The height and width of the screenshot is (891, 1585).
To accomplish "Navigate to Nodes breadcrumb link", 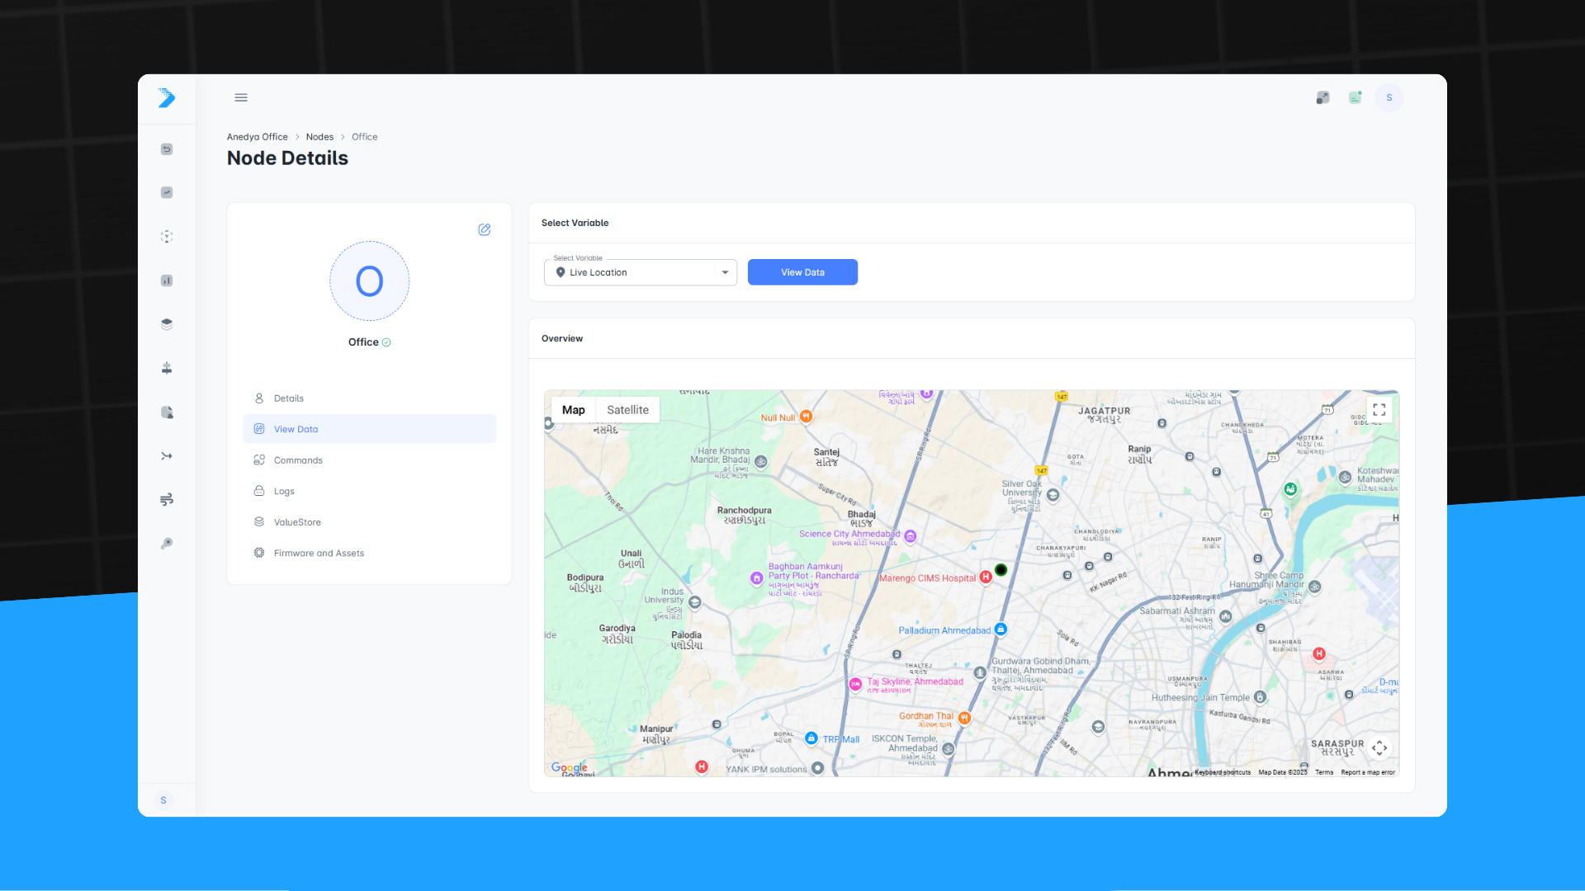I will (319, 137).
